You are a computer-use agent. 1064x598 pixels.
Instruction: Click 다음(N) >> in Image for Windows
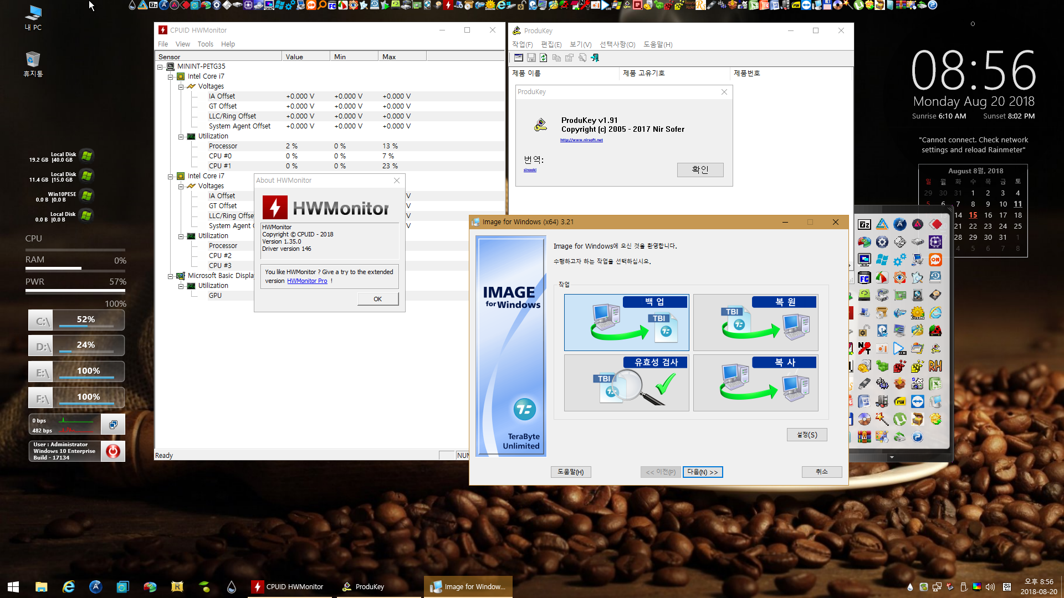click(703, 472)
